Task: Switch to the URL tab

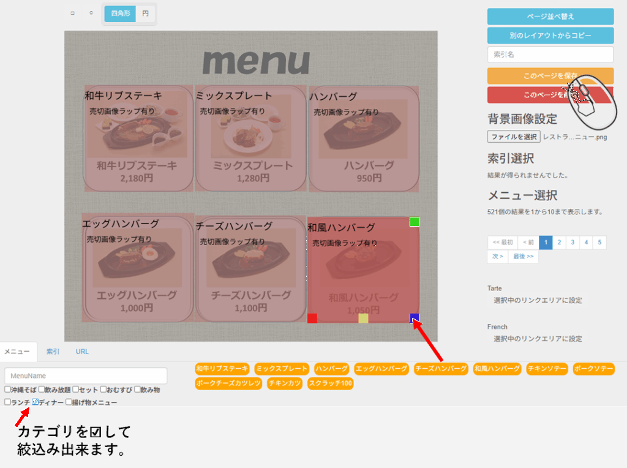Action: tap(82, 352)
